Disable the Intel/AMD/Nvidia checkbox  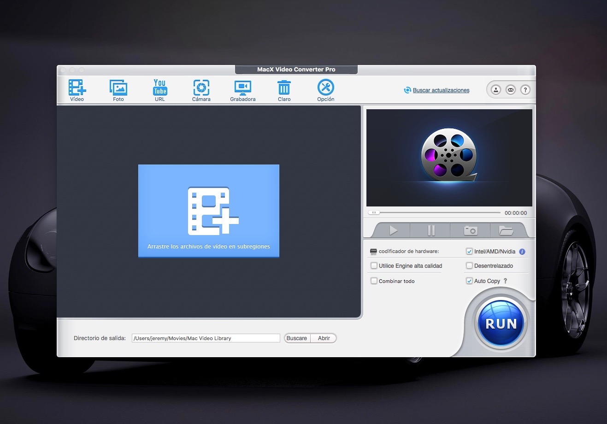pyautogui.click(x=469, y=252)
